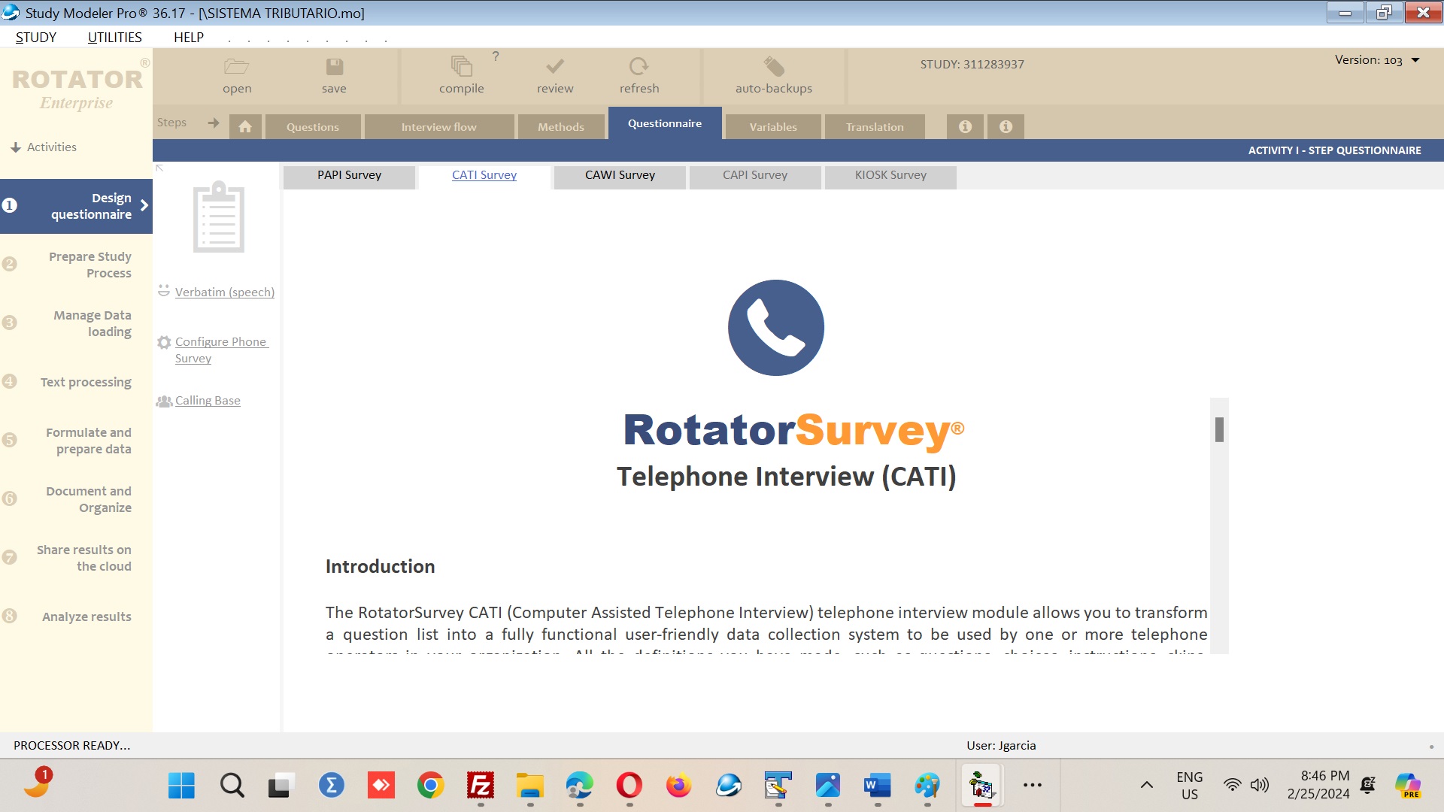Select the Interview flow step tab

click(x=438, y=127)
